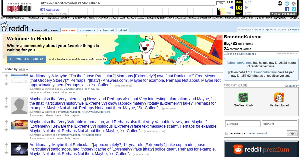Screen dimensions: 300x157
Task: Toggle the remember me checkbox
Action: tap(227, 133)
